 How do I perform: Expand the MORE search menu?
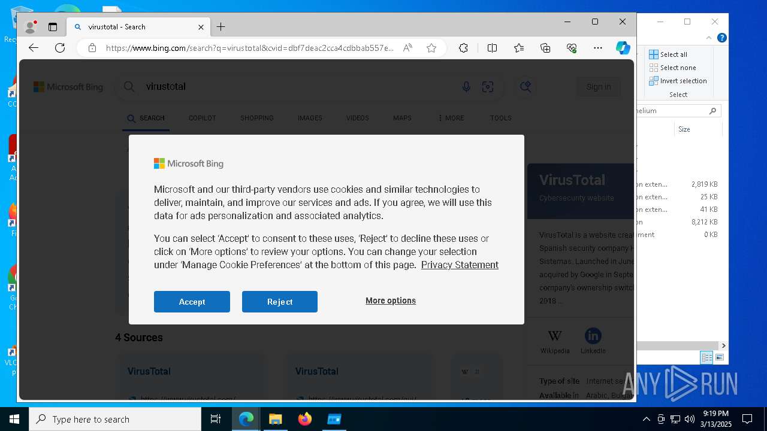click(x=451, y=118)
